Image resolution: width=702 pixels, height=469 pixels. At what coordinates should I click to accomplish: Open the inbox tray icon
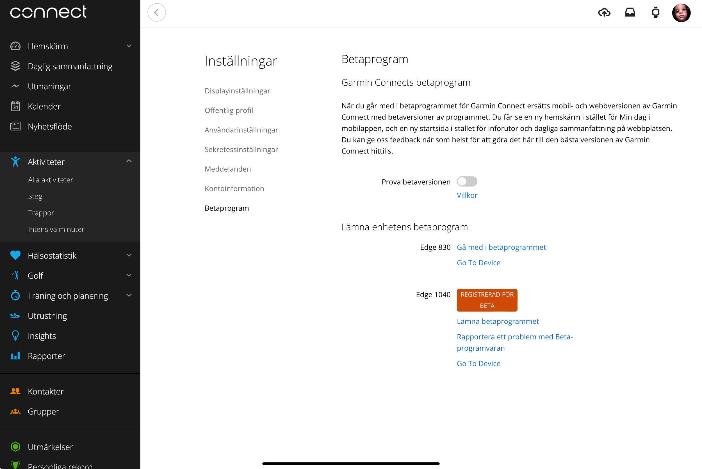click(x=630, y=13)
